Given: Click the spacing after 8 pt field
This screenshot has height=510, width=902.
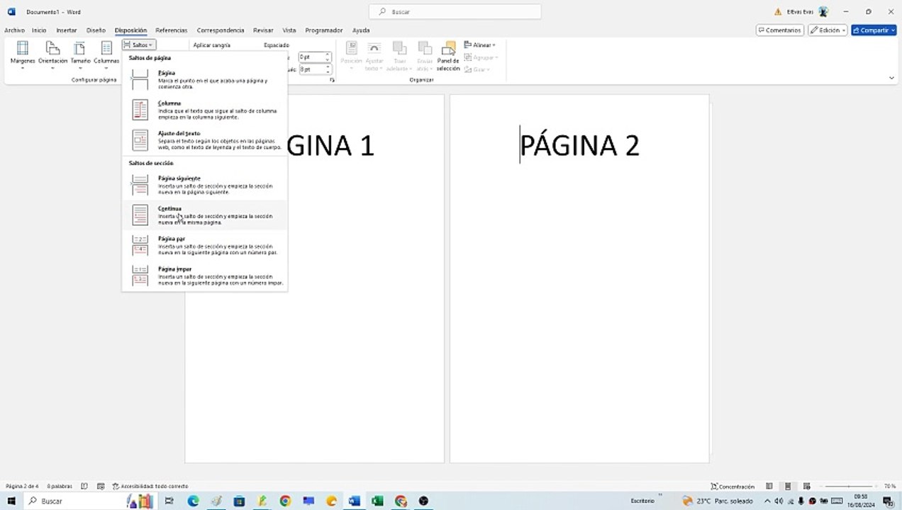Looking at the screenshot, I should coord(311,69).
